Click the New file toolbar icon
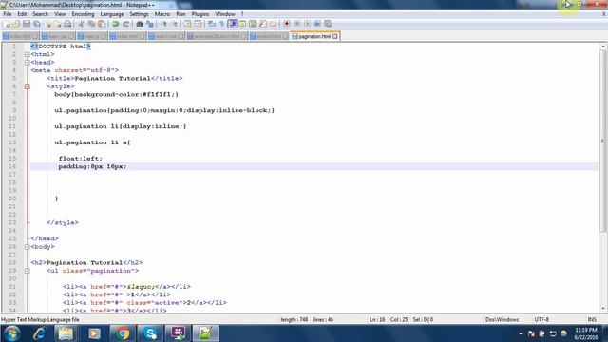The height and width of the screenshot is (342, 608). 7,24
